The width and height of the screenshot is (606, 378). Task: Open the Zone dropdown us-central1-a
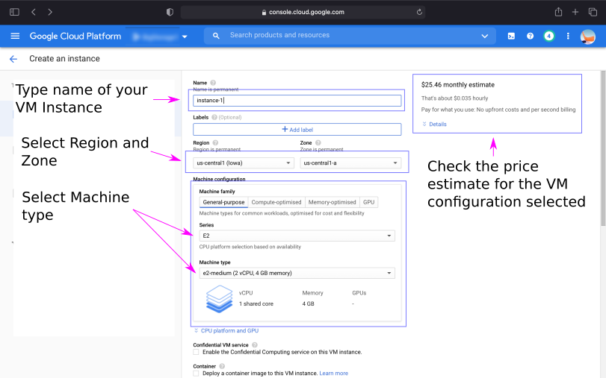point(350,163)
